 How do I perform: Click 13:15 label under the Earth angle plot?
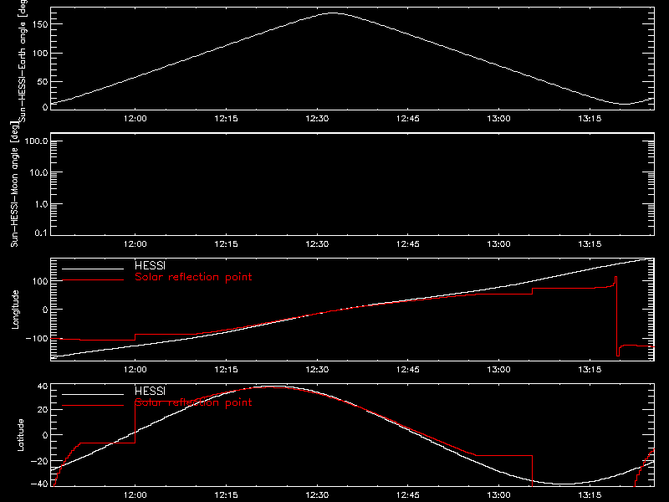tap(590, 119)
